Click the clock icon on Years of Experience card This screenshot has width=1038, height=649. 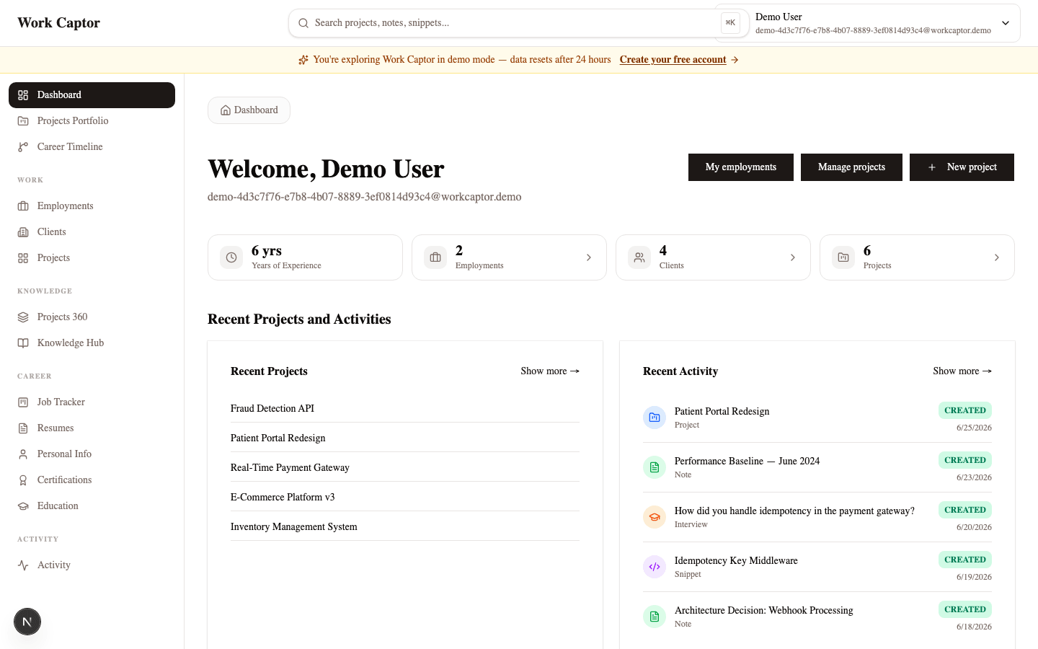tap(231, 257)
